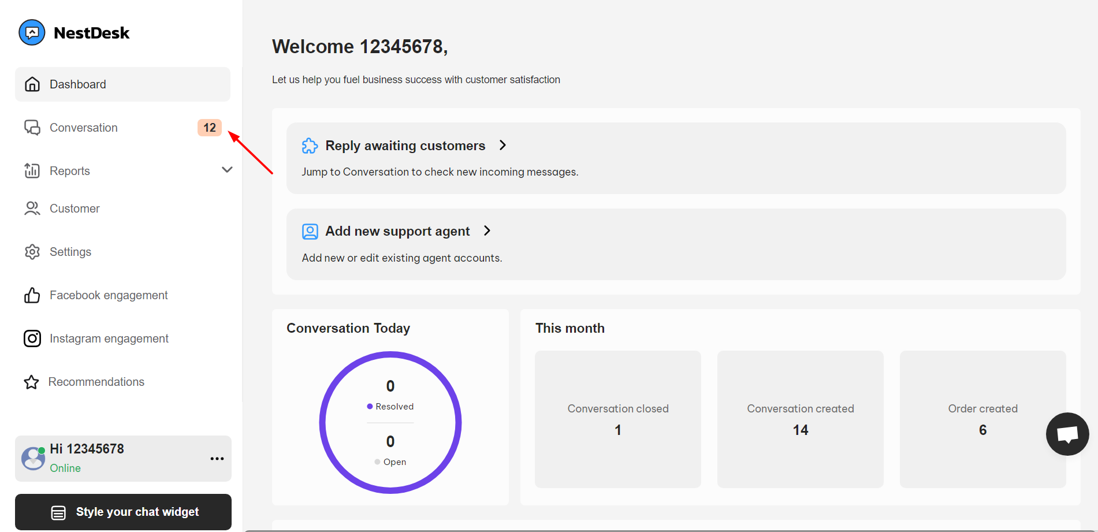Click the Facebook engagement thumbs-up icon
Image resolution: width=1098 pixels, height=532 pixels.
tap(32, 295)
